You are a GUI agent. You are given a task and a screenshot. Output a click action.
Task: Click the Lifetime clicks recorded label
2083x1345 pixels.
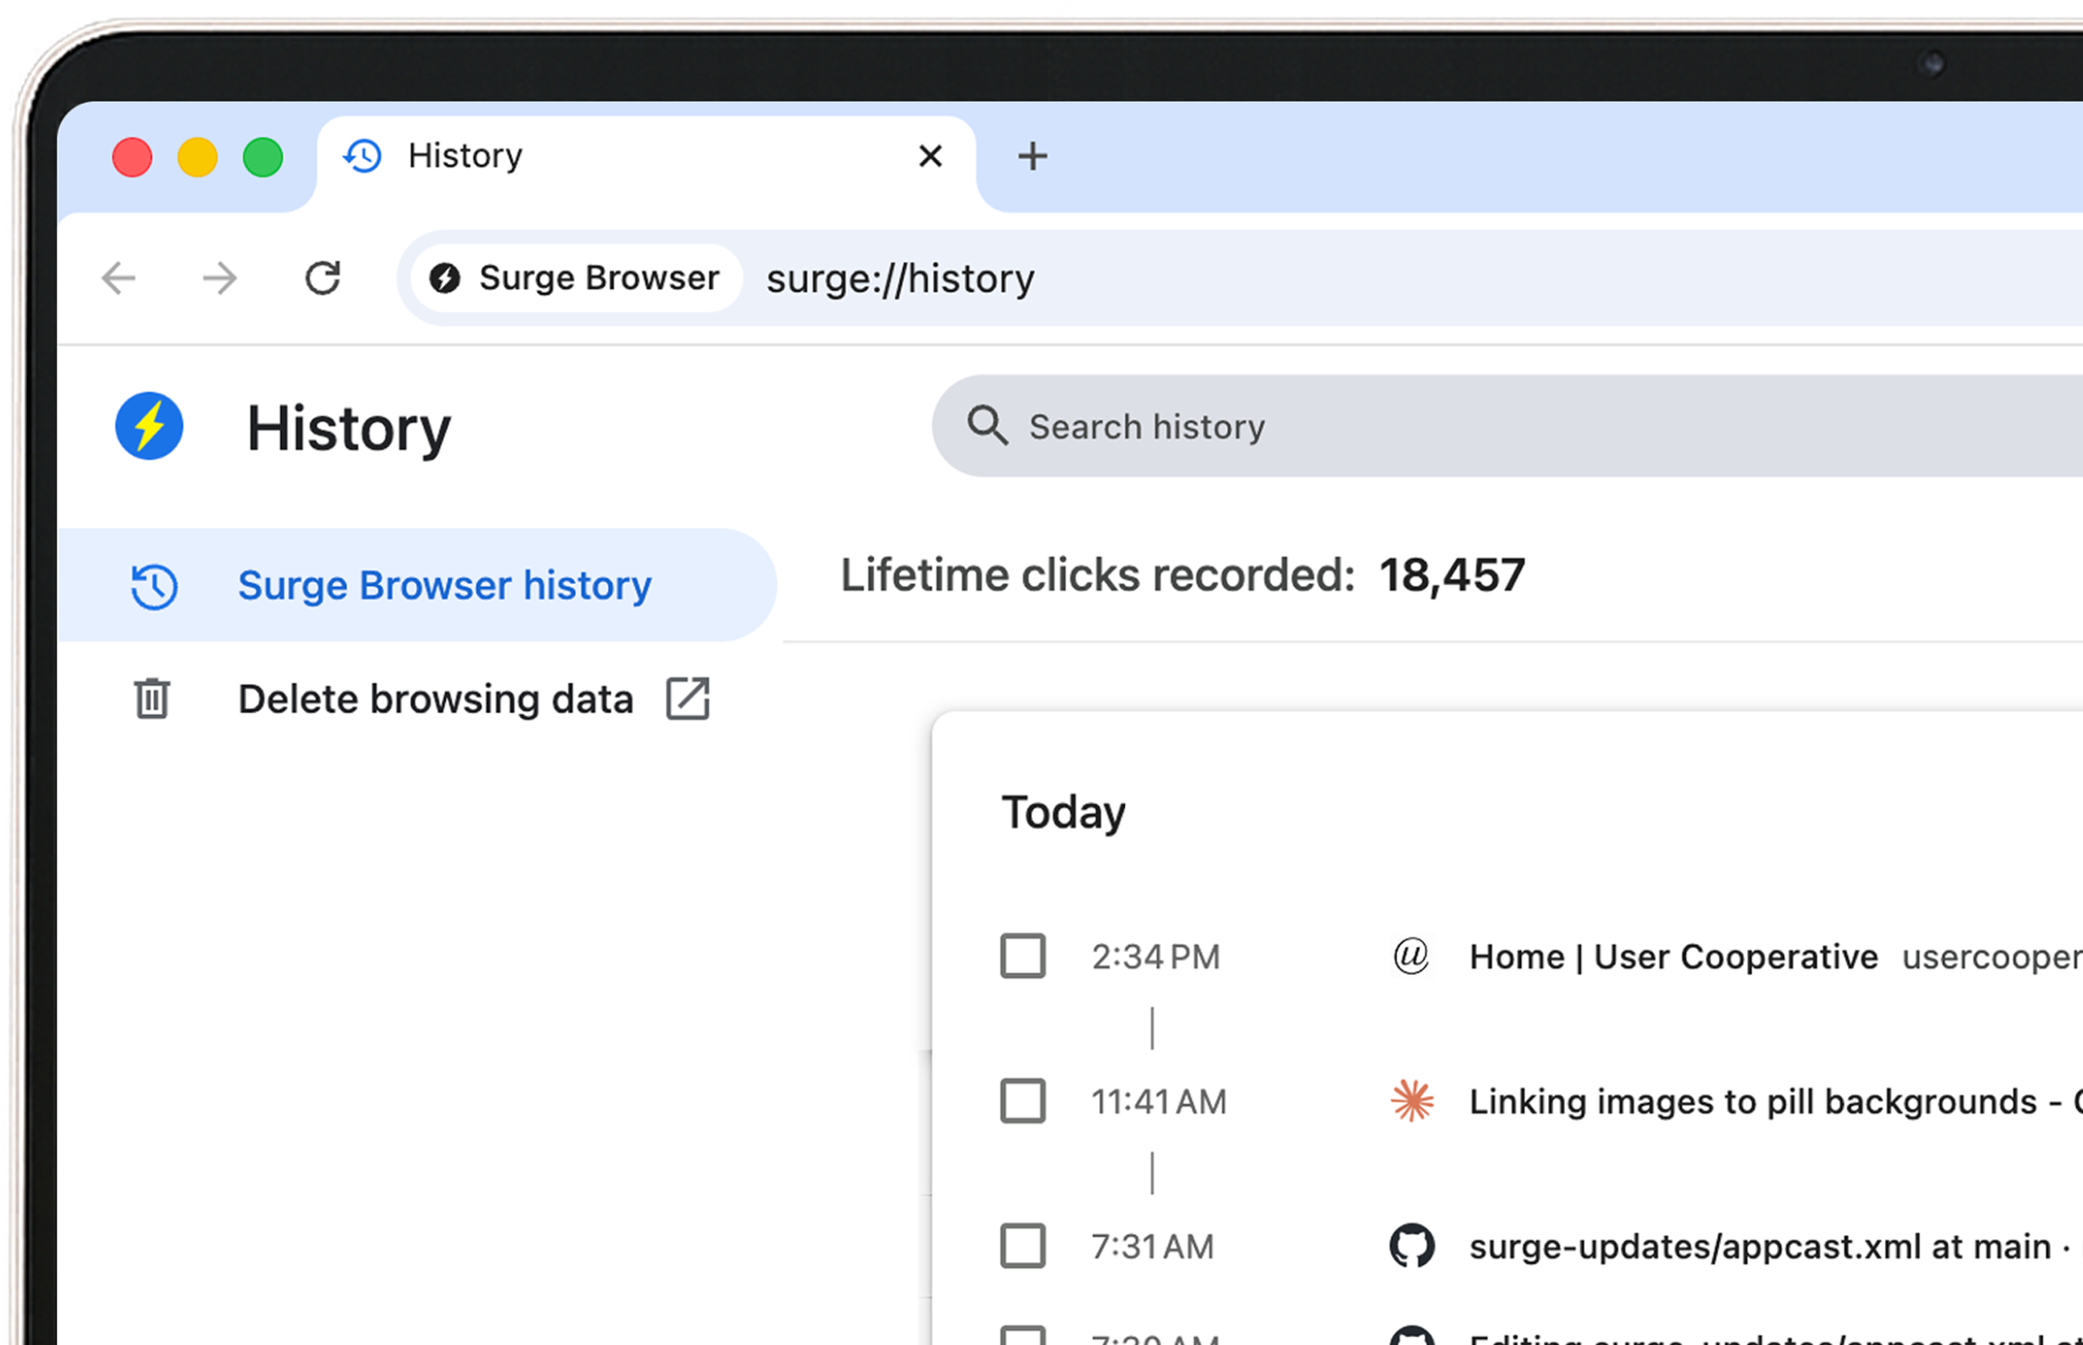coord(1097,575)
